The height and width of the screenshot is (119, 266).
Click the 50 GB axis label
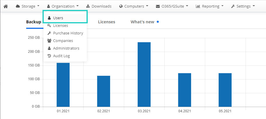[x=35, y=93]
